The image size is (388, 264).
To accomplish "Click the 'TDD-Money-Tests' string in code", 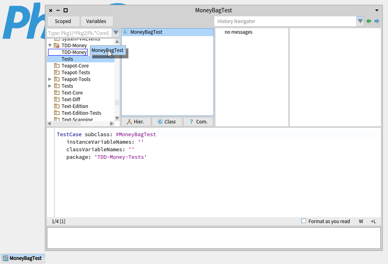I will pyautogui.click(x=120, y=157).
